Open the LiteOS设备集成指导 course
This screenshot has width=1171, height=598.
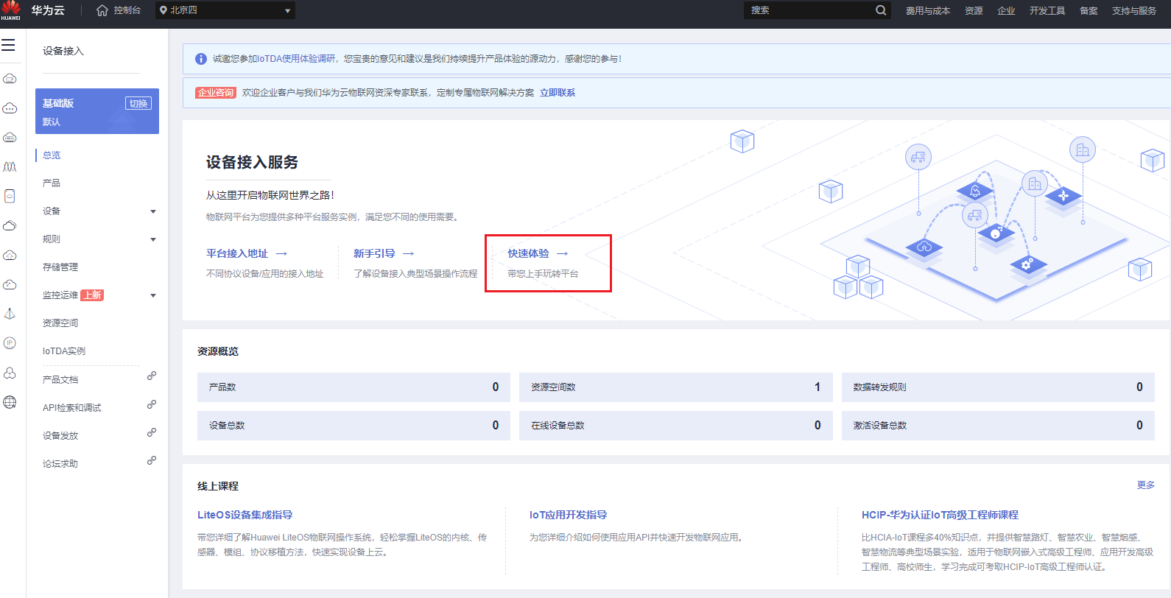245,515
